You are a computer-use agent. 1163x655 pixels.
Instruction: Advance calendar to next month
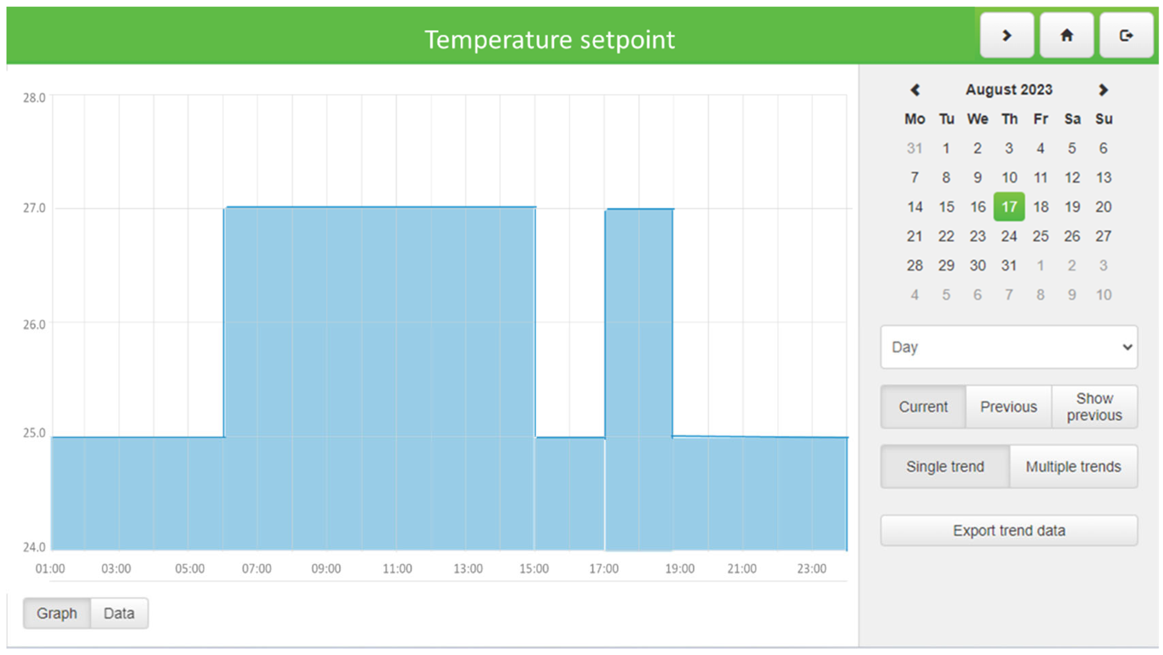coord(1103,90)
